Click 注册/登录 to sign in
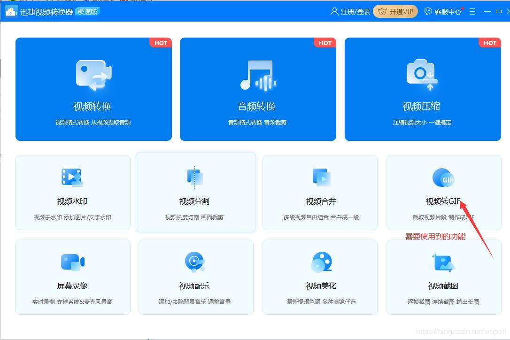The image size is (510, 340). click(x=355, y=12)
